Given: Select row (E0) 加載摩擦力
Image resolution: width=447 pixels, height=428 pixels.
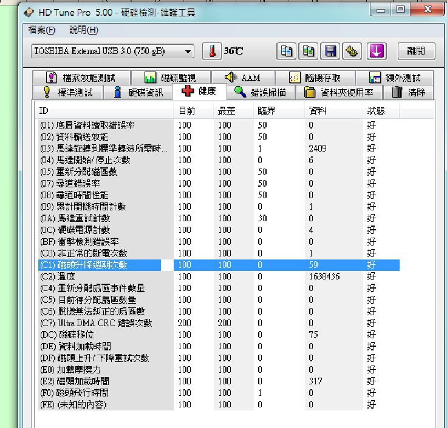Looking at the screenshot, I should pyautogui.click(x=219, y=370).
